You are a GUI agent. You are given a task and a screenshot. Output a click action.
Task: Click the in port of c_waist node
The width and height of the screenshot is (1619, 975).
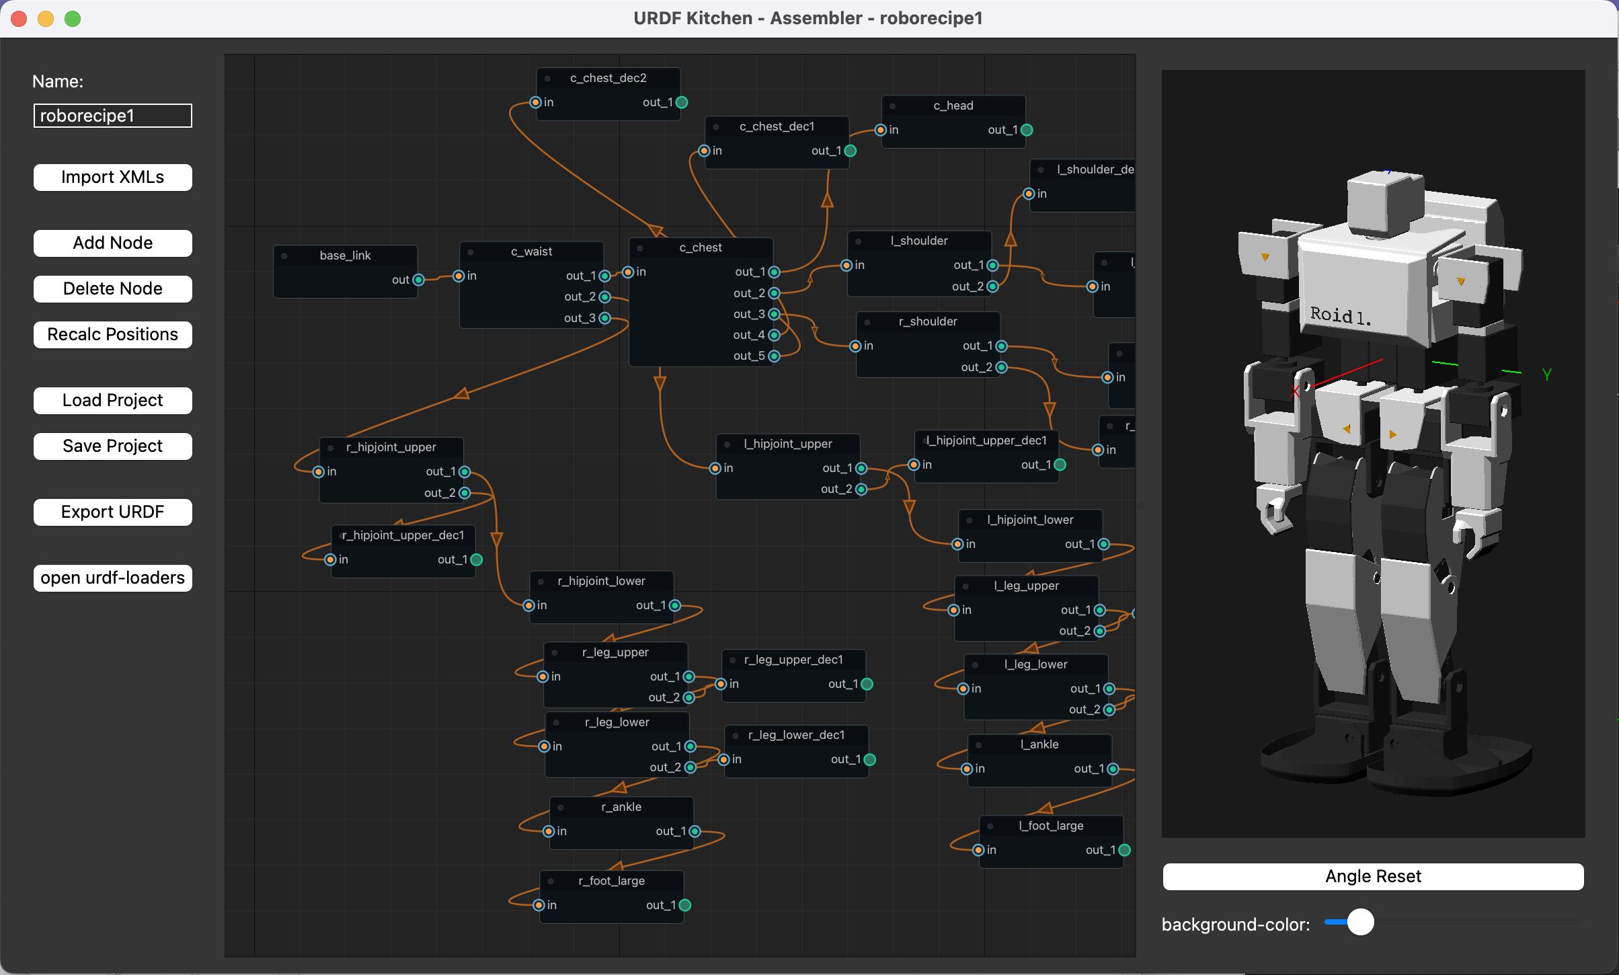point(459,276)
